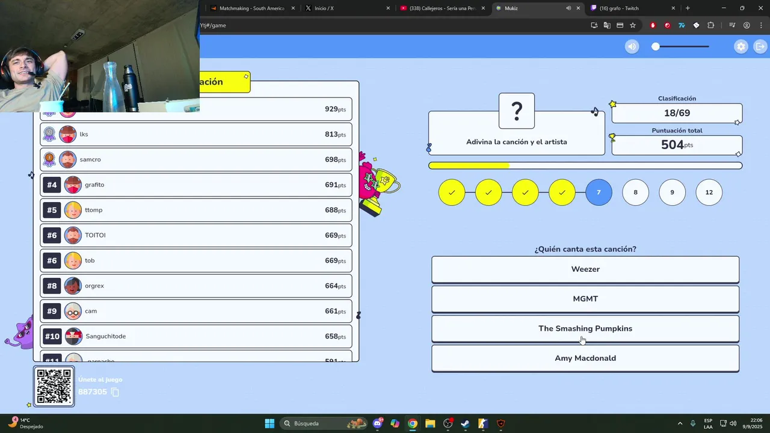Screen dimensions: 770x433
Task: Select round circle number 9
Action: coord(672,192)
